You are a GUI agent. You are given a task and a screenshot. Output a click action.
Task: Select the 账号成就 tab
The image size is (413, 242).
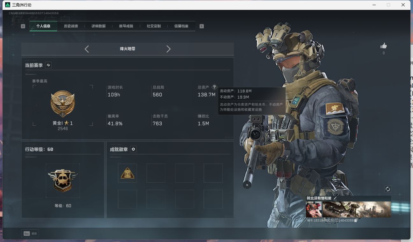[126, 26]
